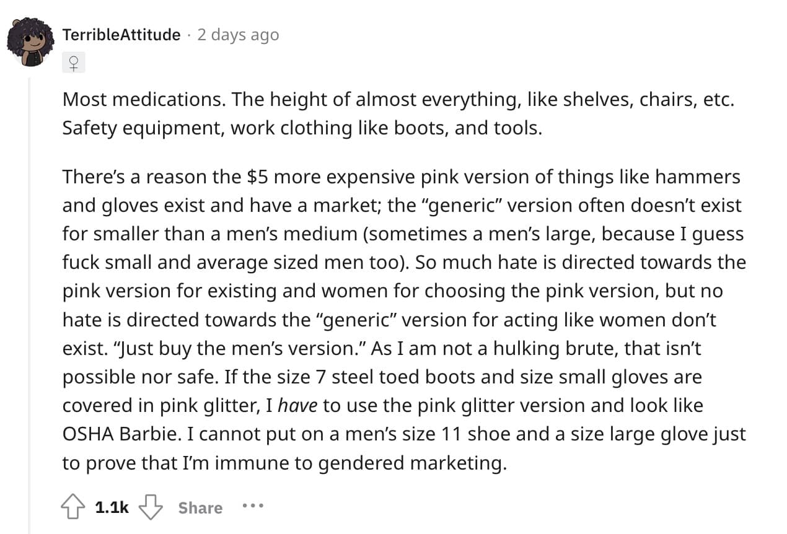Collapse the comment thread via vertical line
This screenshot has width=787, height=534.
click(29, 297)
